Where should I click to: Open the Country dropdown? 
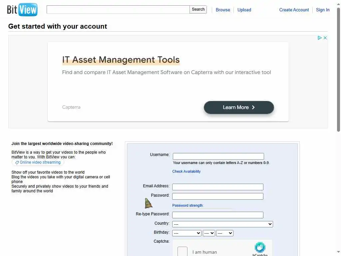point(222,224)
